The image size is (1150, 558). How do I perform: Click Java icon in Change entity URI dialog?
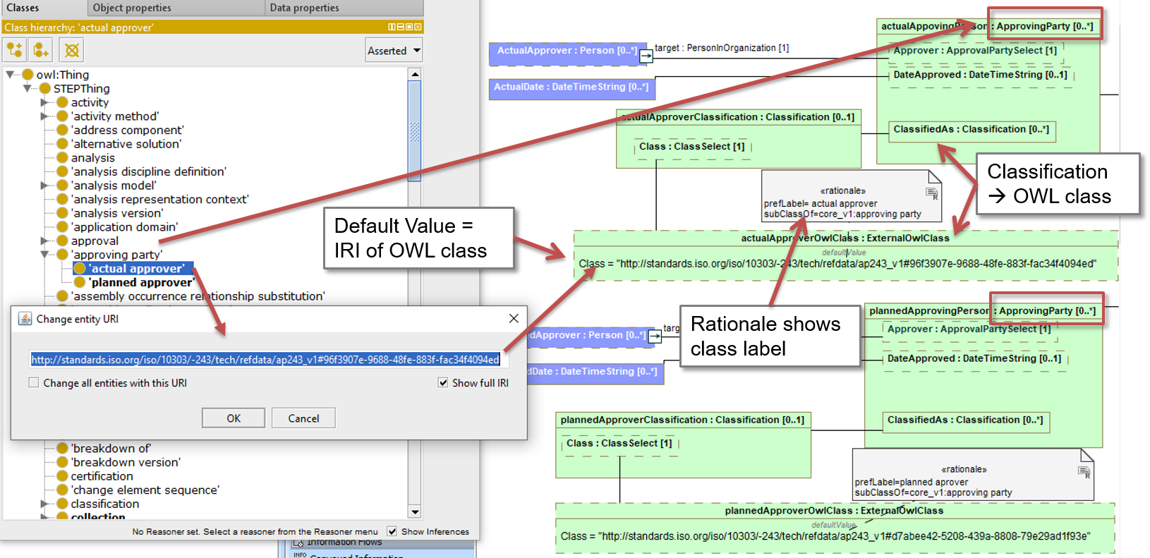point(25,319)
